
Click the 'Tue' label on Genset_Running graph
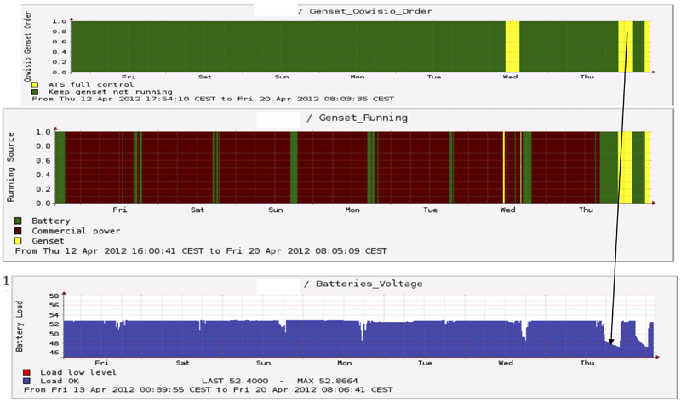[430, 210]
